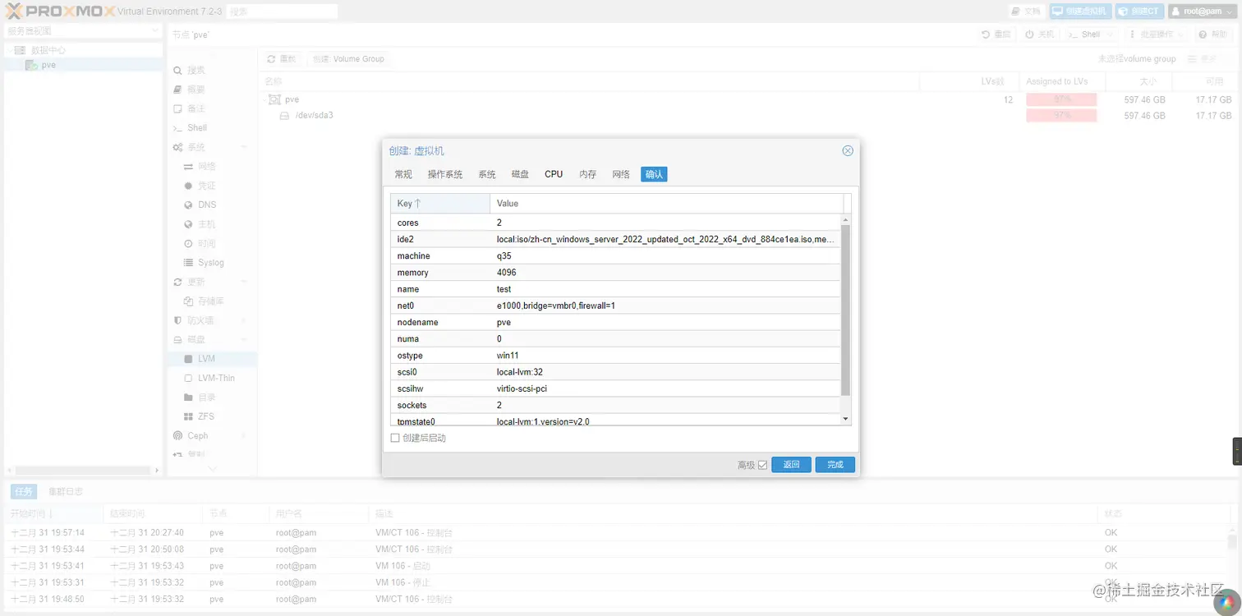The height and width of the screenshot is (616, 1242).
Task: Select the 时间 clock icon in sidebar
Action: (x=189, y=243)
